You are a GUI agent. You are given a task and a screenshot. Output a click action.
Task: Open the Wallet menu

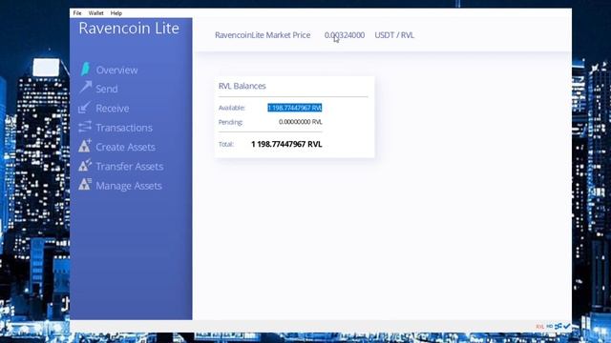point(95,12)
